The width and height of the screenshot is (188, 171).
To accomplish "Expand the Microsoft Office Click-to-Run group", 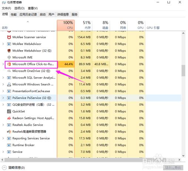I will [x=3, y=64].
